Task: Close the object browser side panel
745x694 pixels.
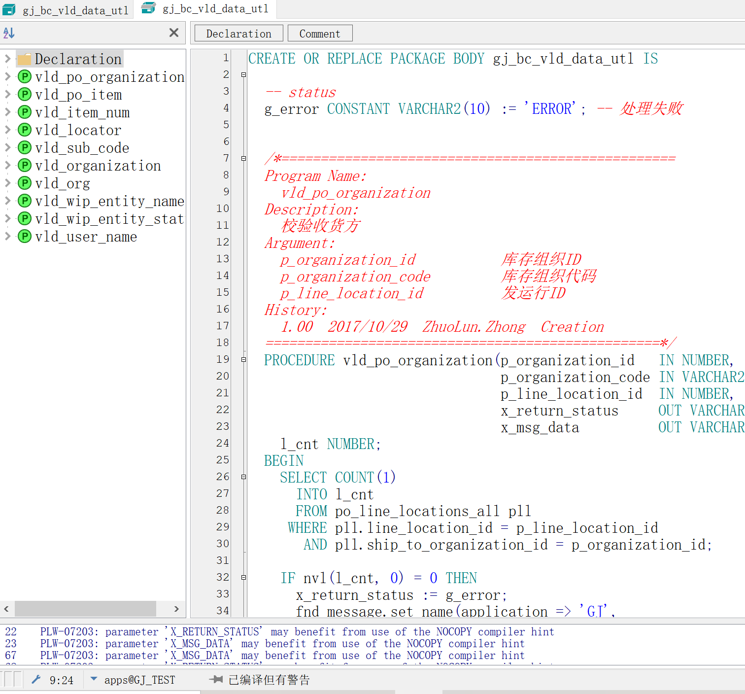Action: click(x=173, y=33)
